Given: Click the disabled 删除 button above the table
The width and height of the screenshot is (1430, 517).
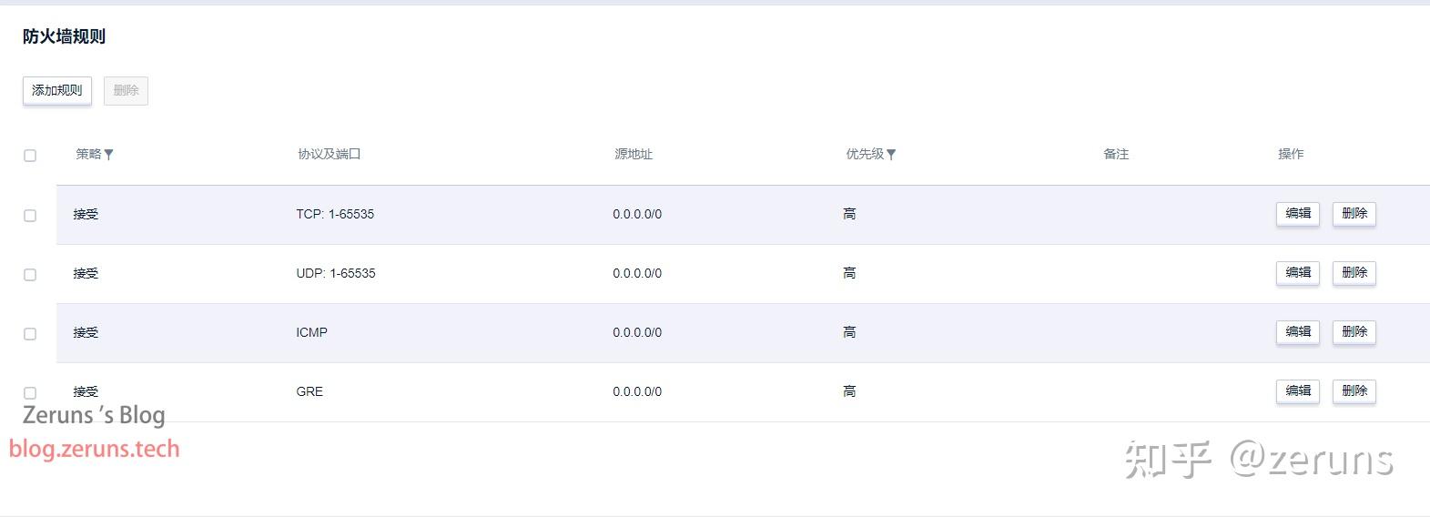Looking at the screenshot, I should point(126,90).
